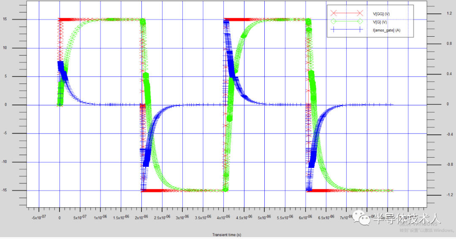Click the -5 label on left voltage axis

click(5, 133)
